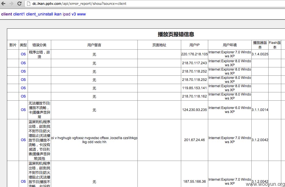Click the 用户环境 column header

point(230,45)
